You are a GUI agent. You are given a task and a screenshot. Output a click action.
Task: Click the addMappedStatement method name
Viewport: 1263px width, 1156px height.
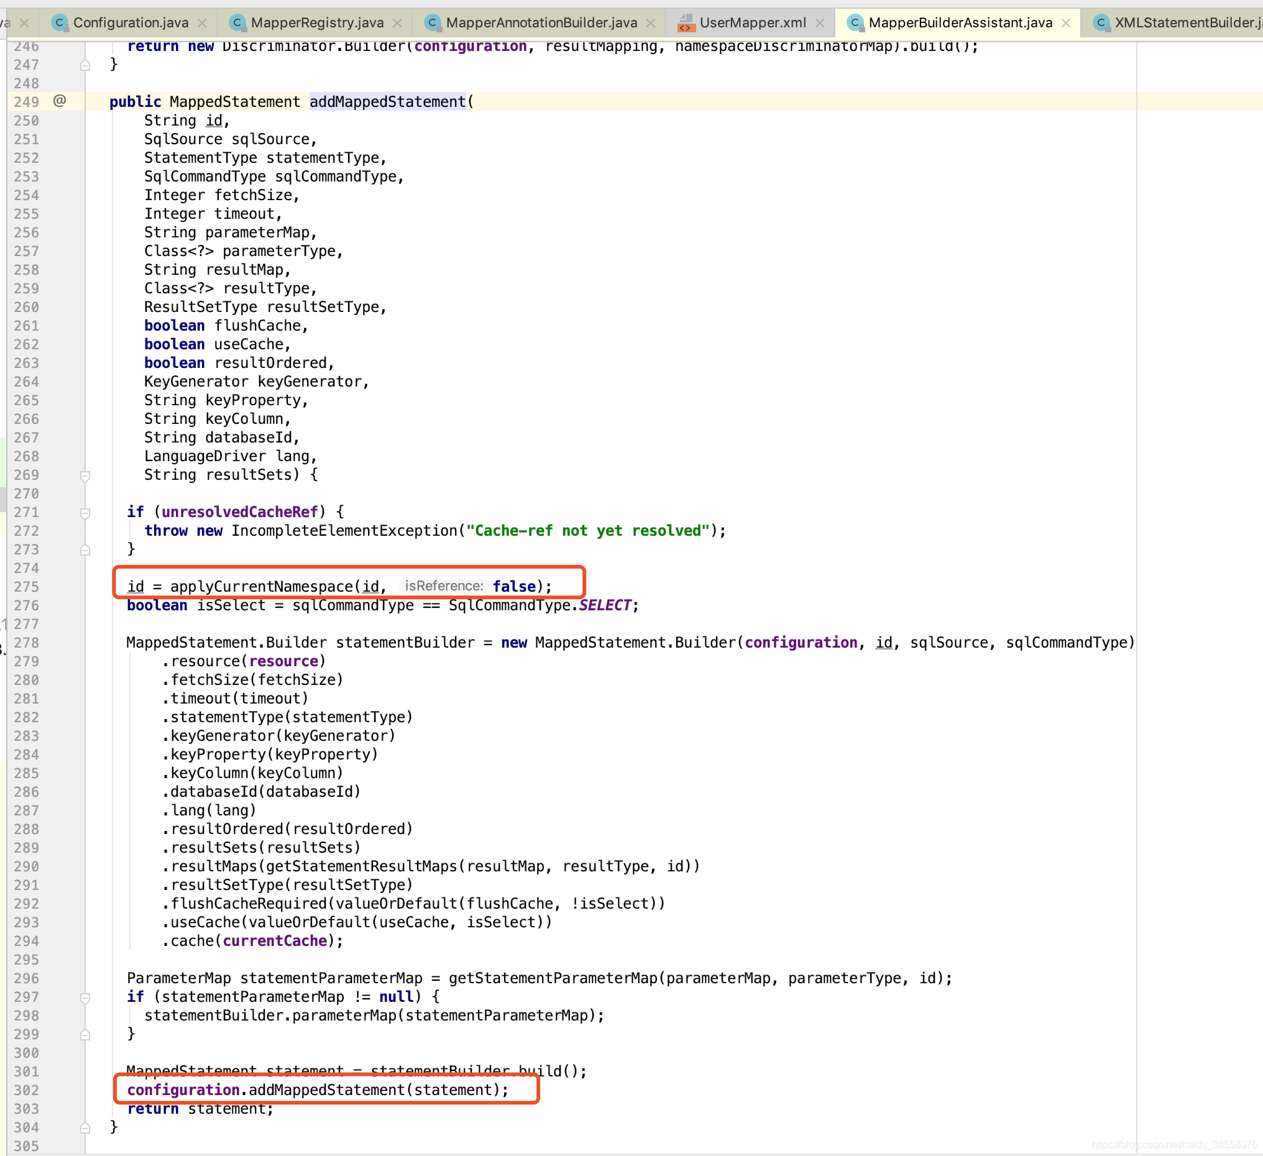tap(387, 101)
